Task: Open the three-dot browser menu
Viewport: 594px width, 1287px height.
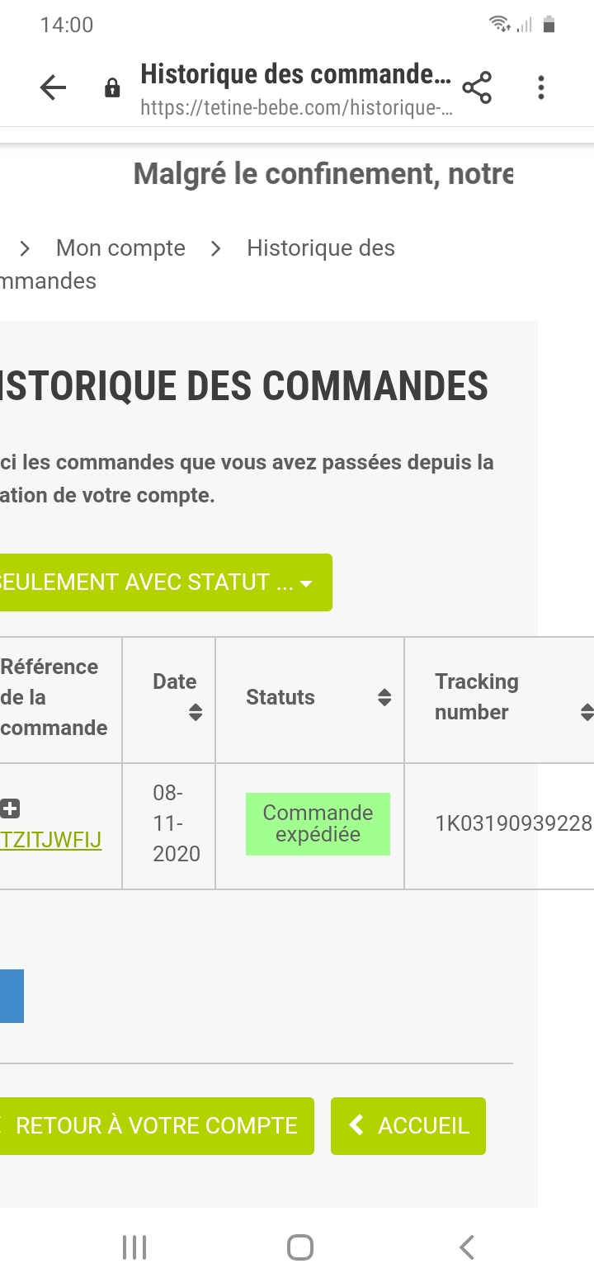Action: [x=541, y=87]
